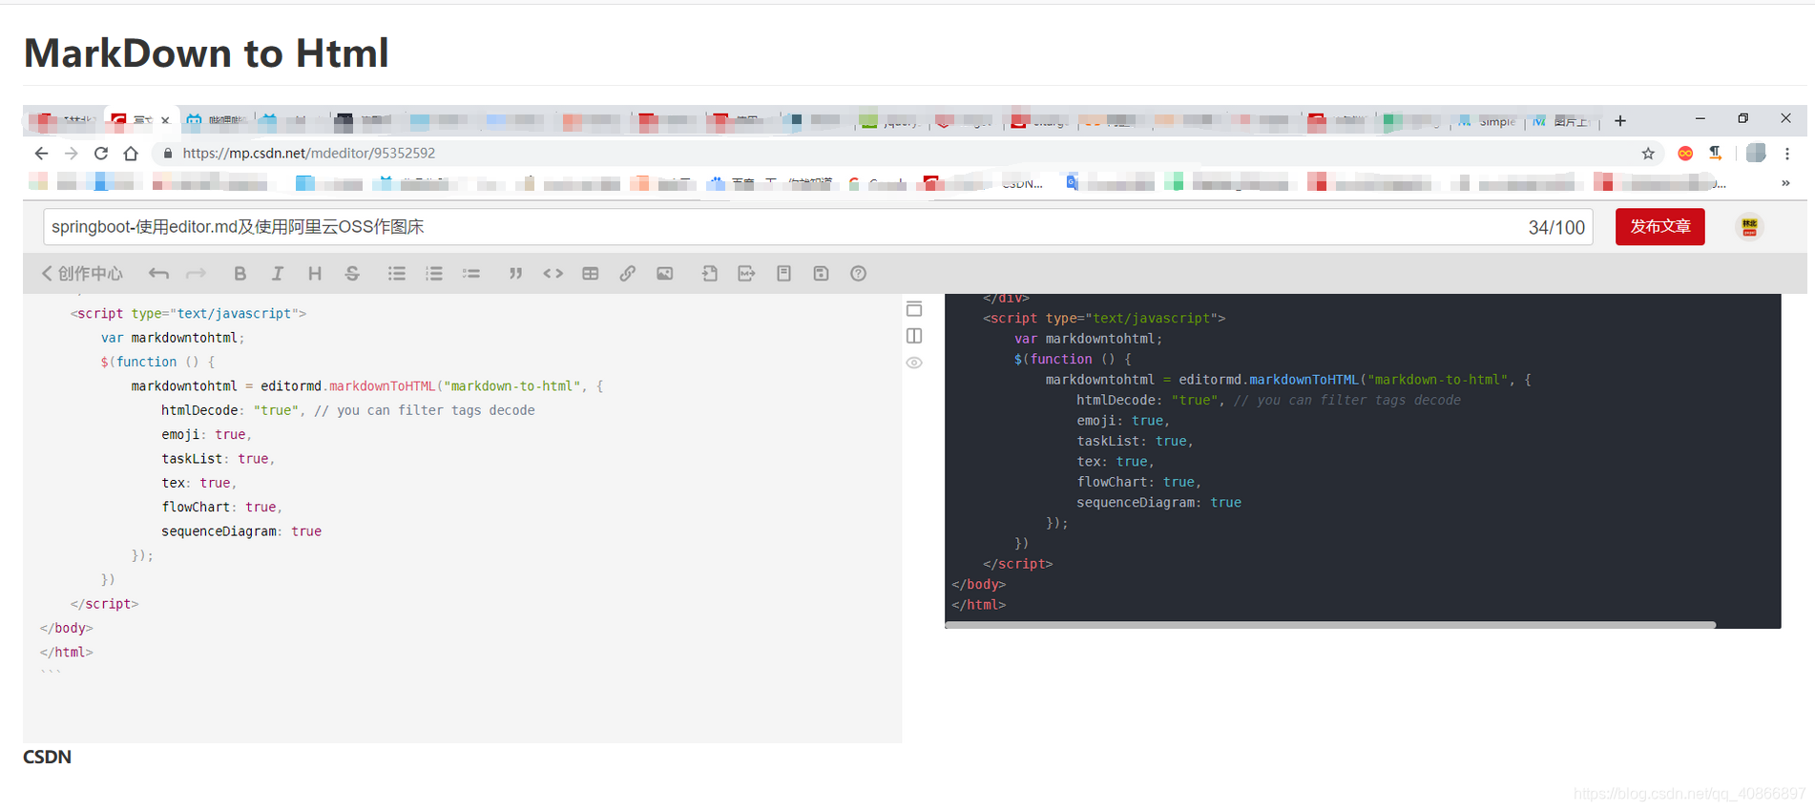Viewport: 1815px width, 811px height.
Task: Click the article title input field
Action: tap(818, 227)
